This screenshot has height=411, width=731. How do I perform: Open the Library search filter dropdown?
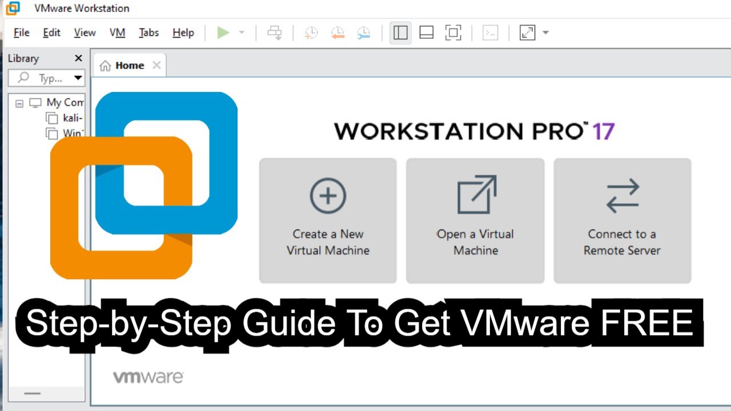pyautogui.click(x=78, y=78)
